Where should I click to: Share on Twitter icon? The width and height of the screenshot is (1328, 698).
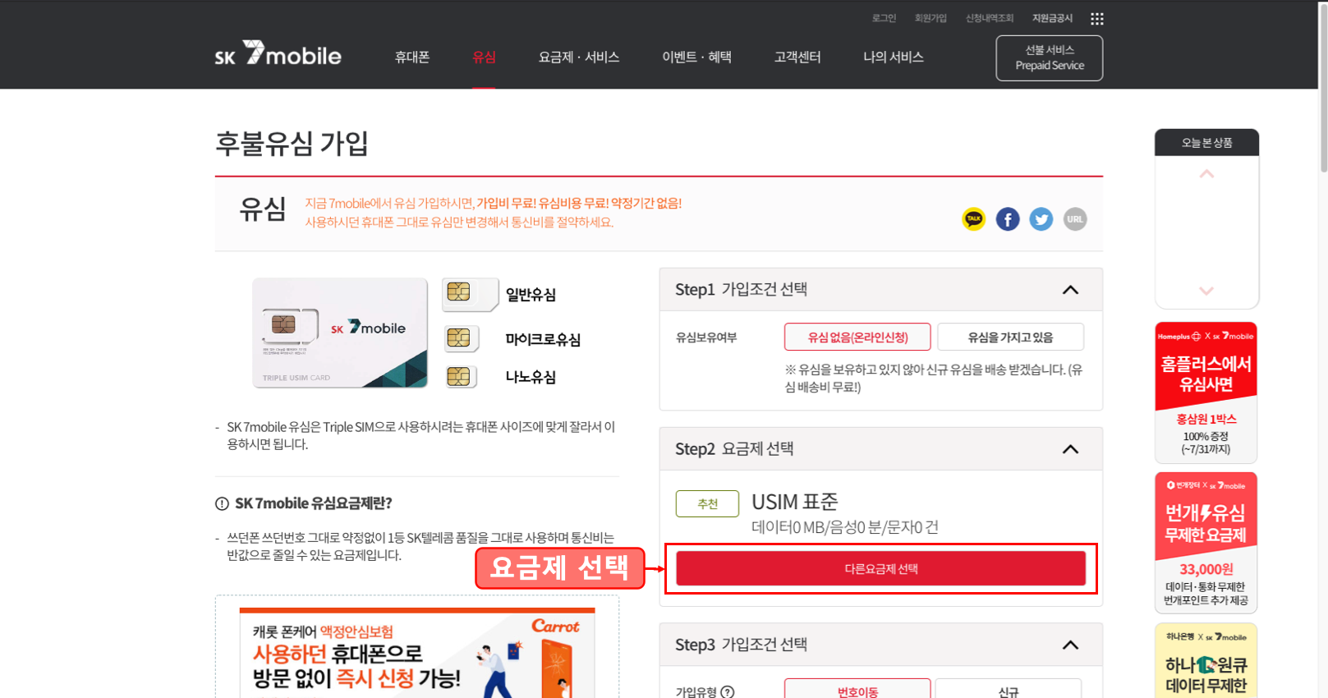(x=1041, y=219)
